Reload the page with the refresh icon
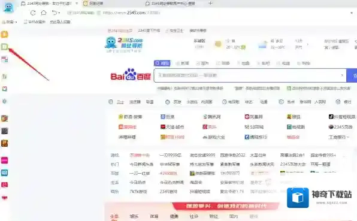Image resolution: width=357 pixels, height=221 pixels. pyautogui.click(x=33, y=13)
